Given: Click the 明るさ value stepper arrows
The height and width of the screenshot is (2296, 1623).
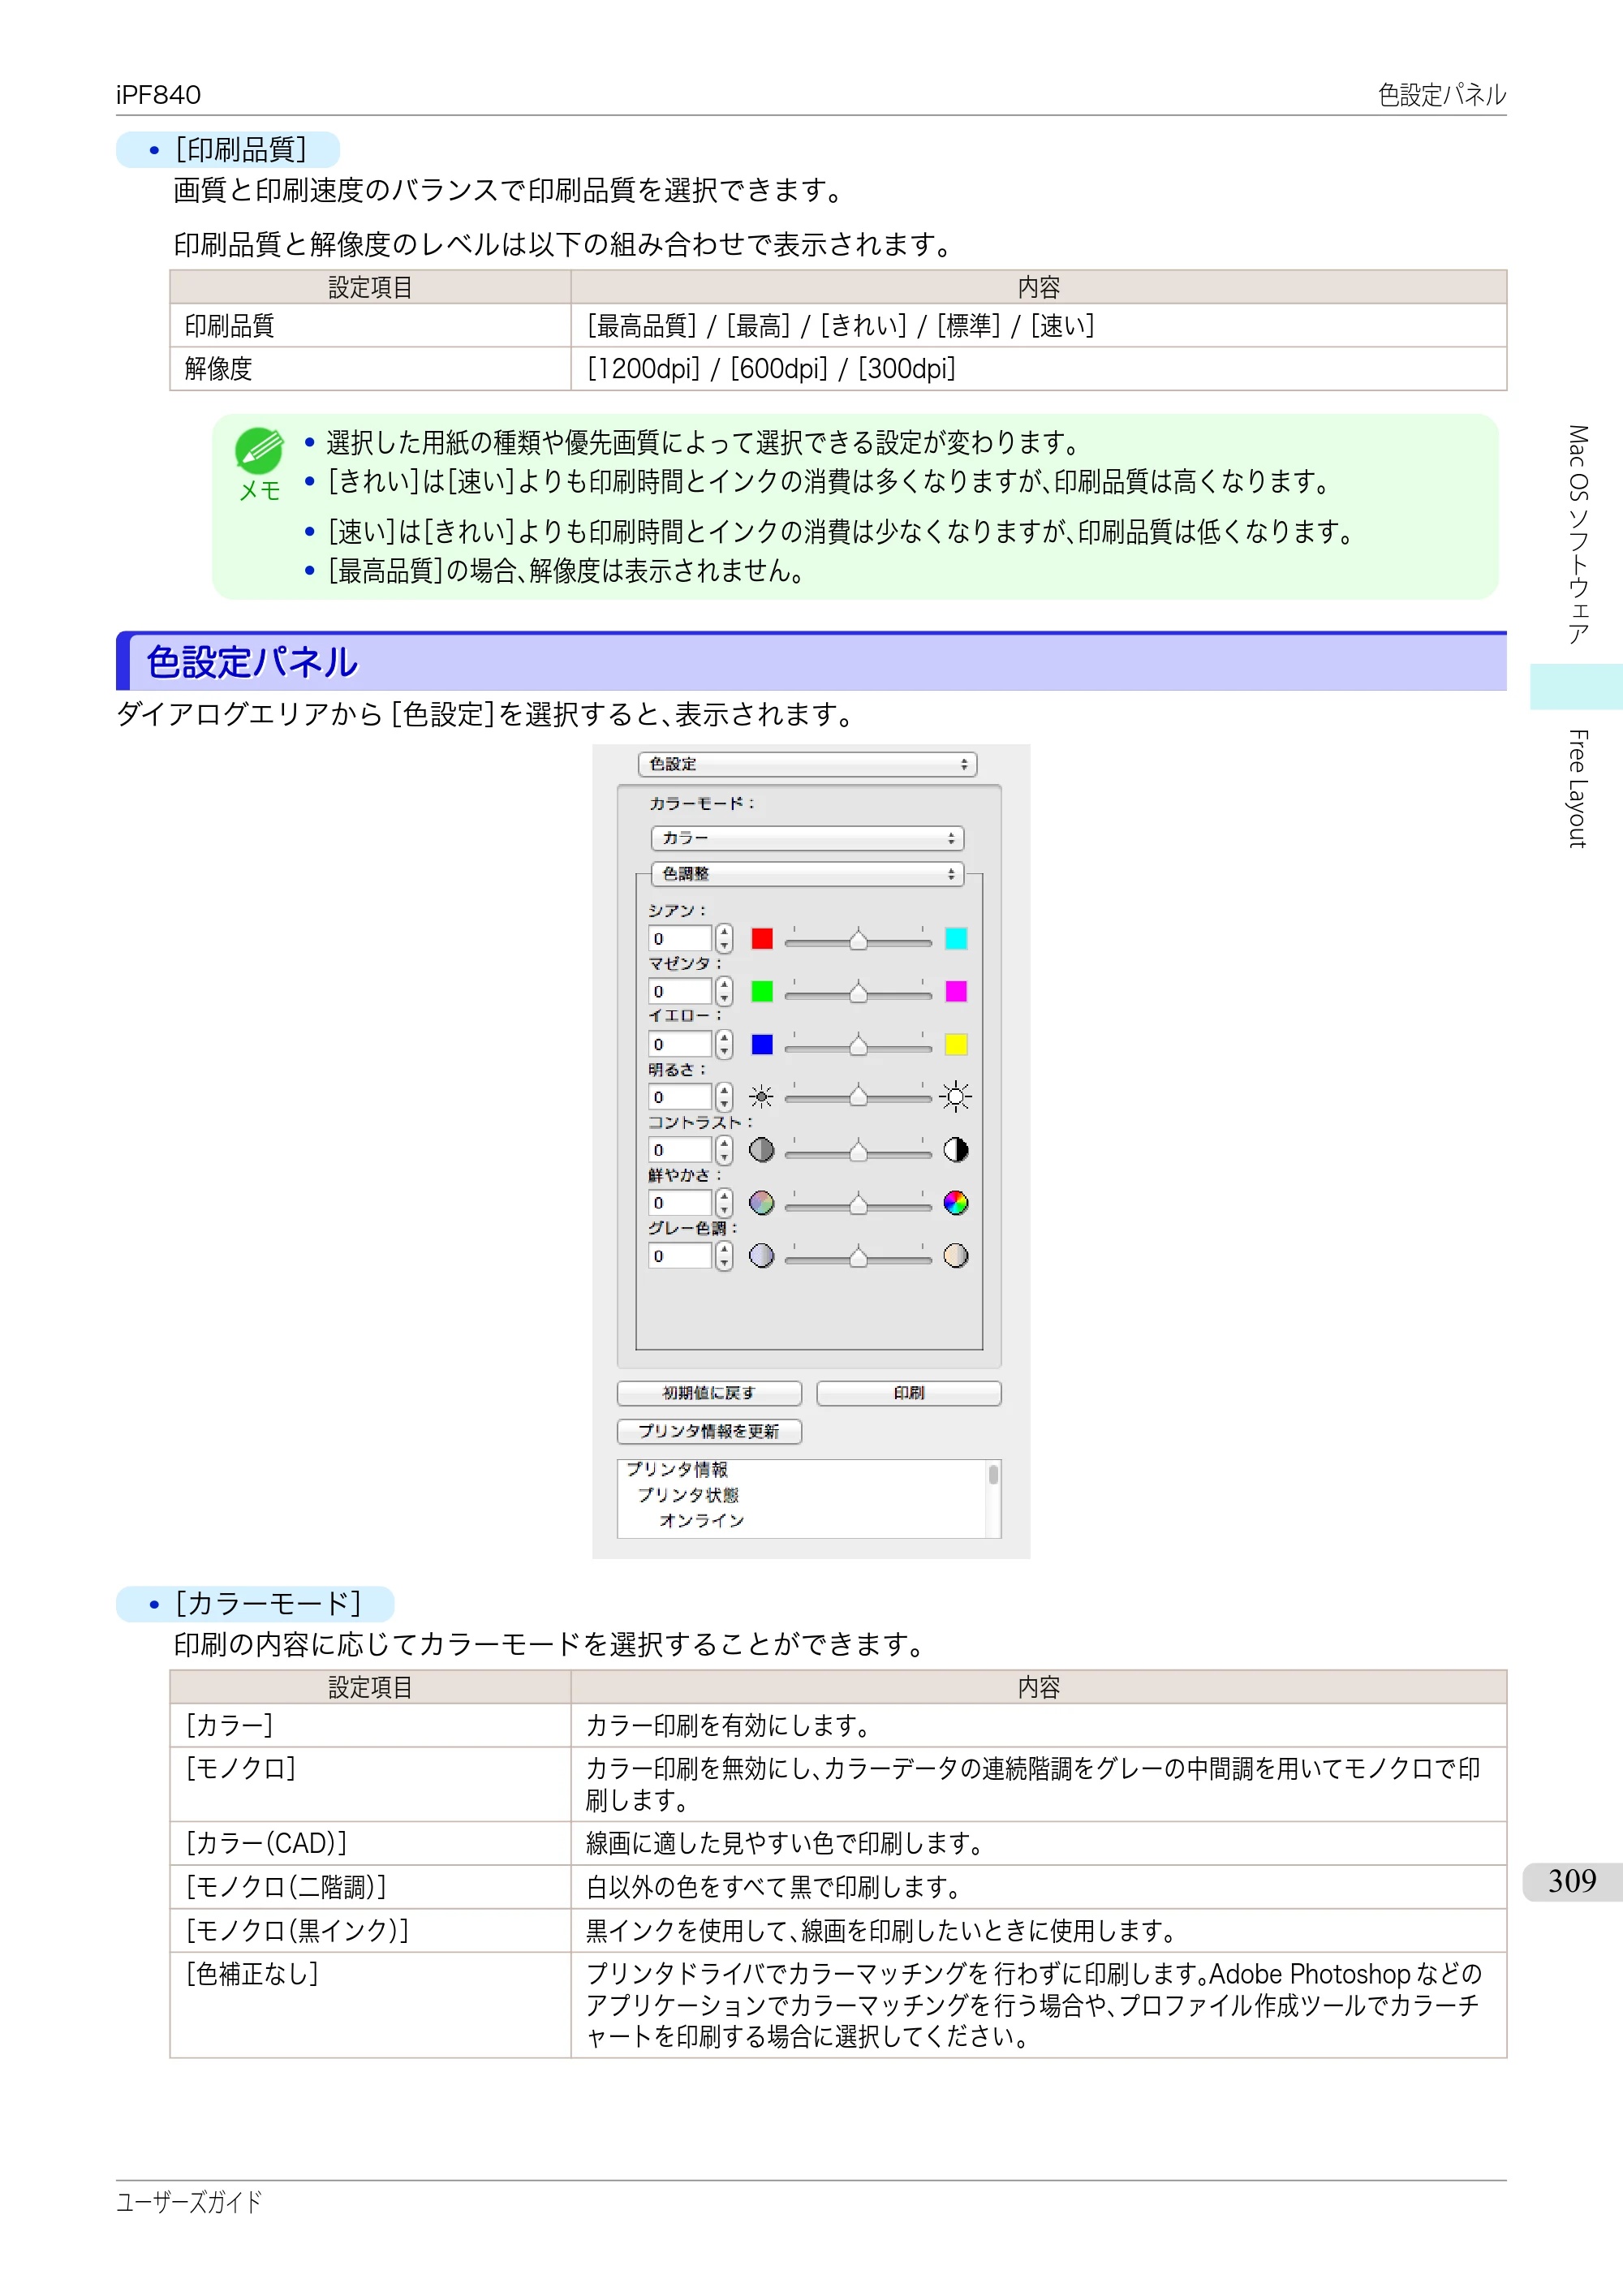Looking at the screenshot, I should (724, 1097).
